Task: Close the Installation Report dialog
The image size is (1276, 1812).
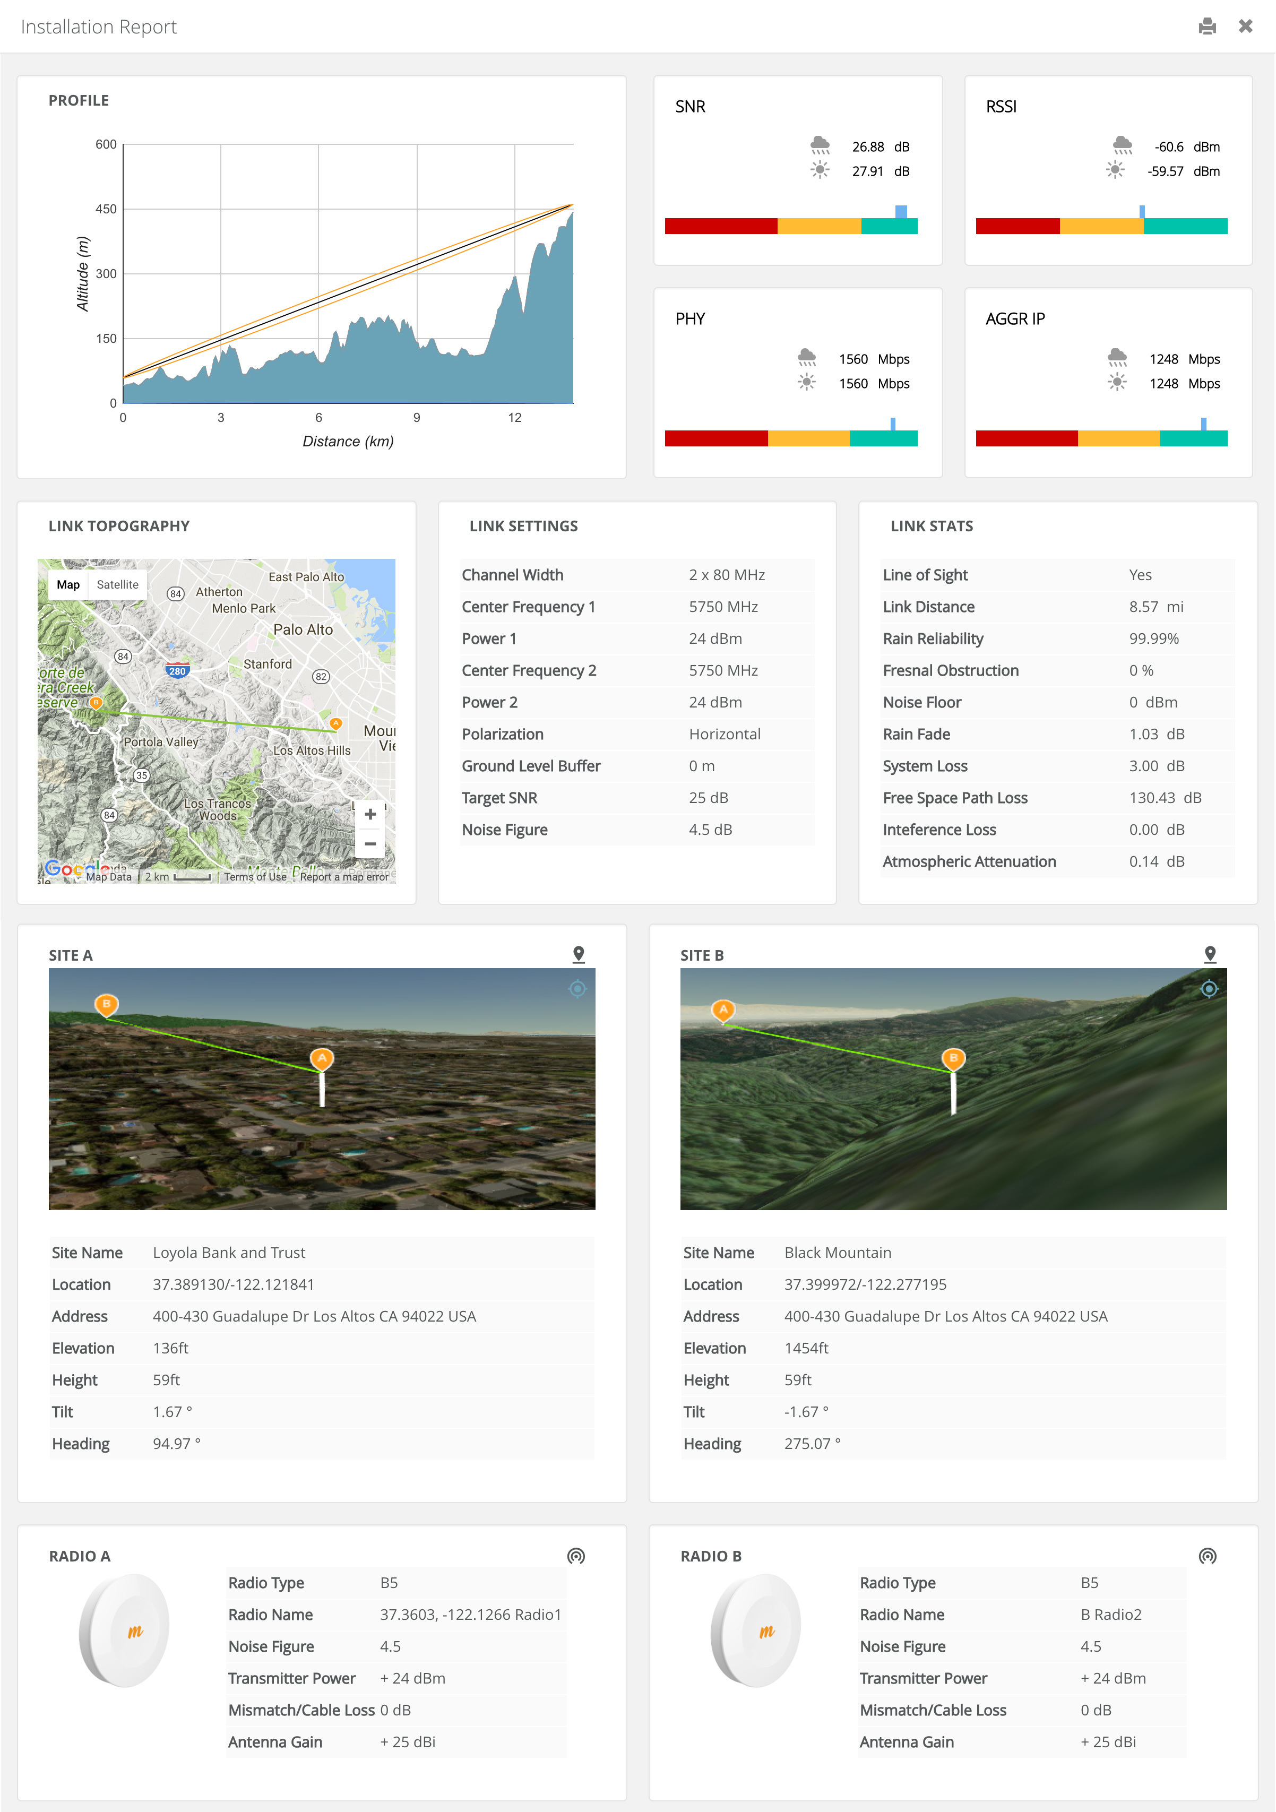Action: [1245, 27]
